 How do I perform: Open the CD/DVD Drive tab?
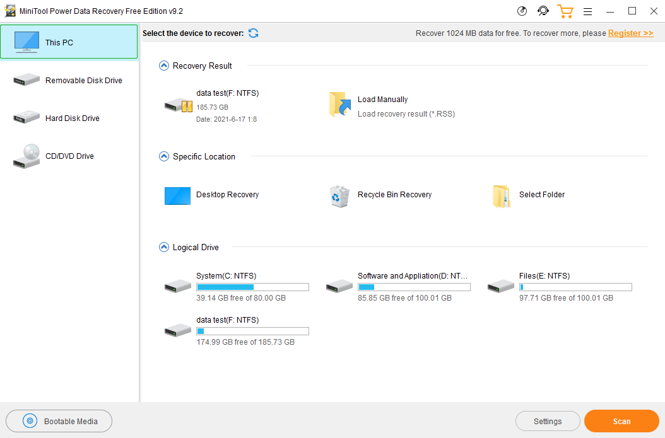click(69, 156)
